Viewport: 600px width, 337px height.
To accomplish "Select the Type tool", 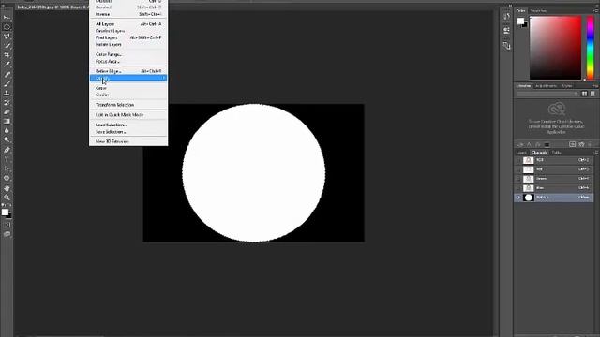I will click(x=7, y=159).
